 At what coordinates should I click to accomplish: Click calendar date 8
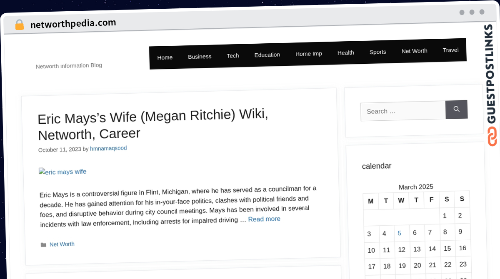445,232
